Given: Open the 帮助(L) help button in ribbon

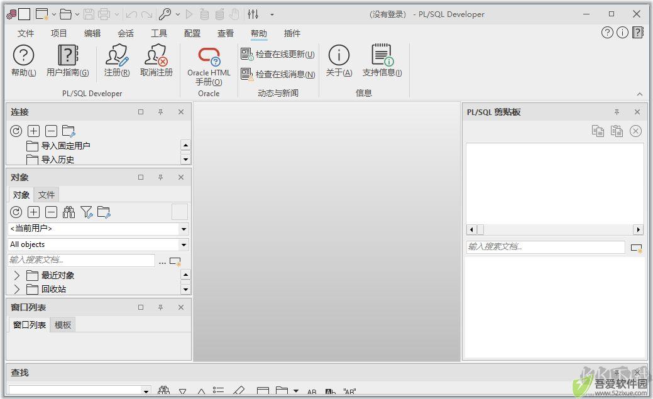Looking at the screenshot, I should (x=24, y=61).
